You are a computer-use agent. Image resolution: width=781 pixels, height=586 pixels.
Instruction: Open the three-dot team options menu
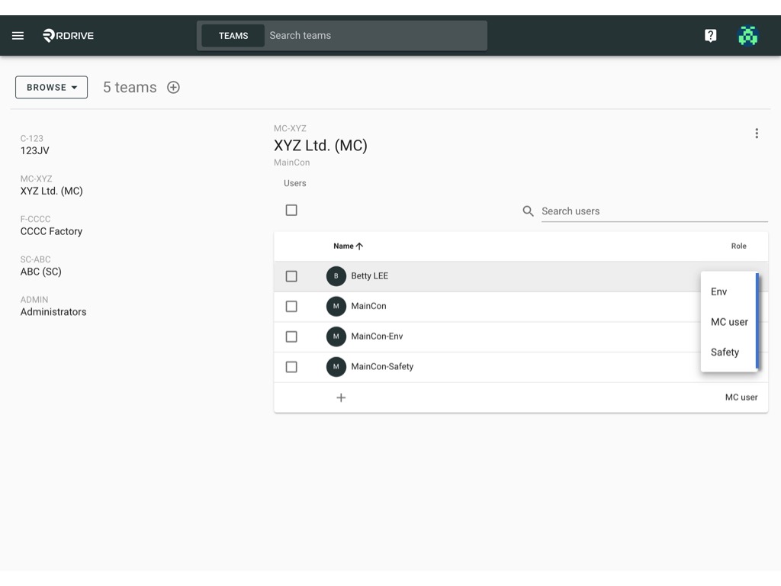757,133
